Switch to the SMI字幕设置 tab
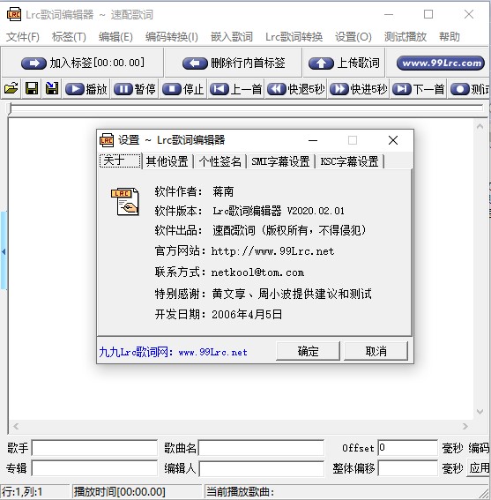The width and height of the screenshot is (491, 500). [x=280, y=161]
